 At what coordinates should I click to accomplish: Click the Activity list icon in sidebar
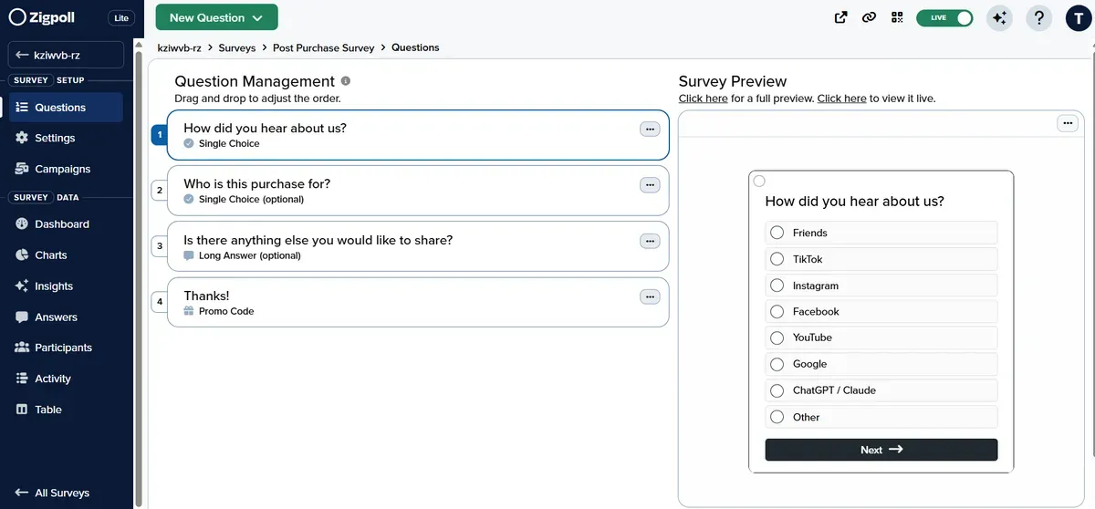pyautogui.click(x=22, y=379)
